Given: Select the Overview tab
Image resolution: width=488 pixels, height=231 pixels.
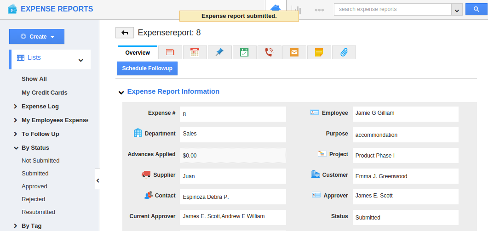Looking at the screenshot, I should coord(138,53).
